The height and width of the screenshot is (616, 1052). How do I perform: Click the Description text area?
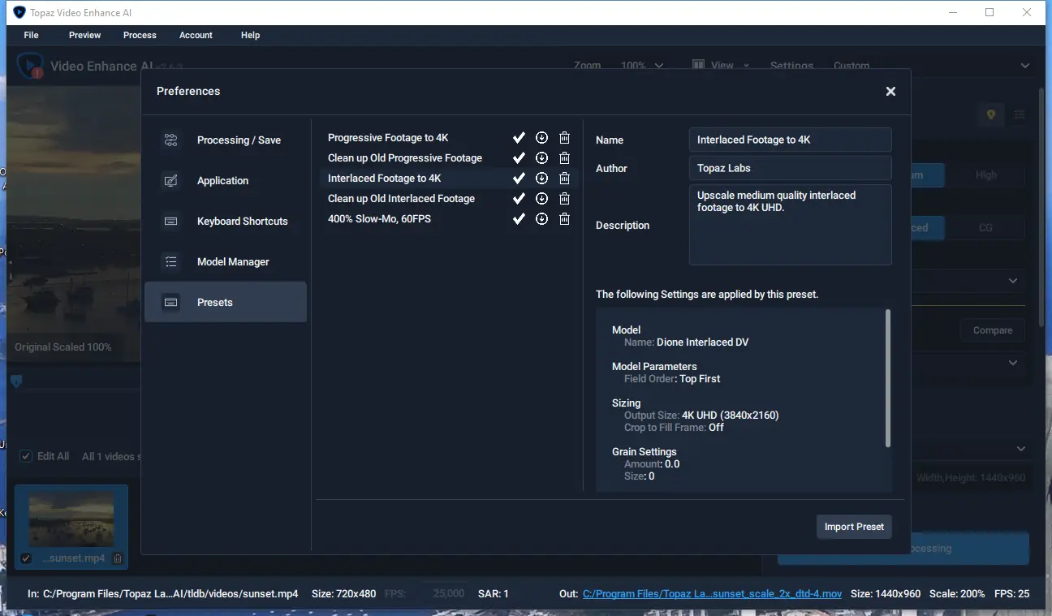[x=791, y=225]
